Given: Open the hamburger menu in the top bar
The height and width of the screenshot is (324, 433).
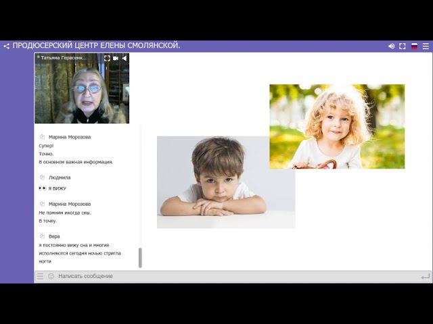Looking at the screenshot, I should (426, 47).
